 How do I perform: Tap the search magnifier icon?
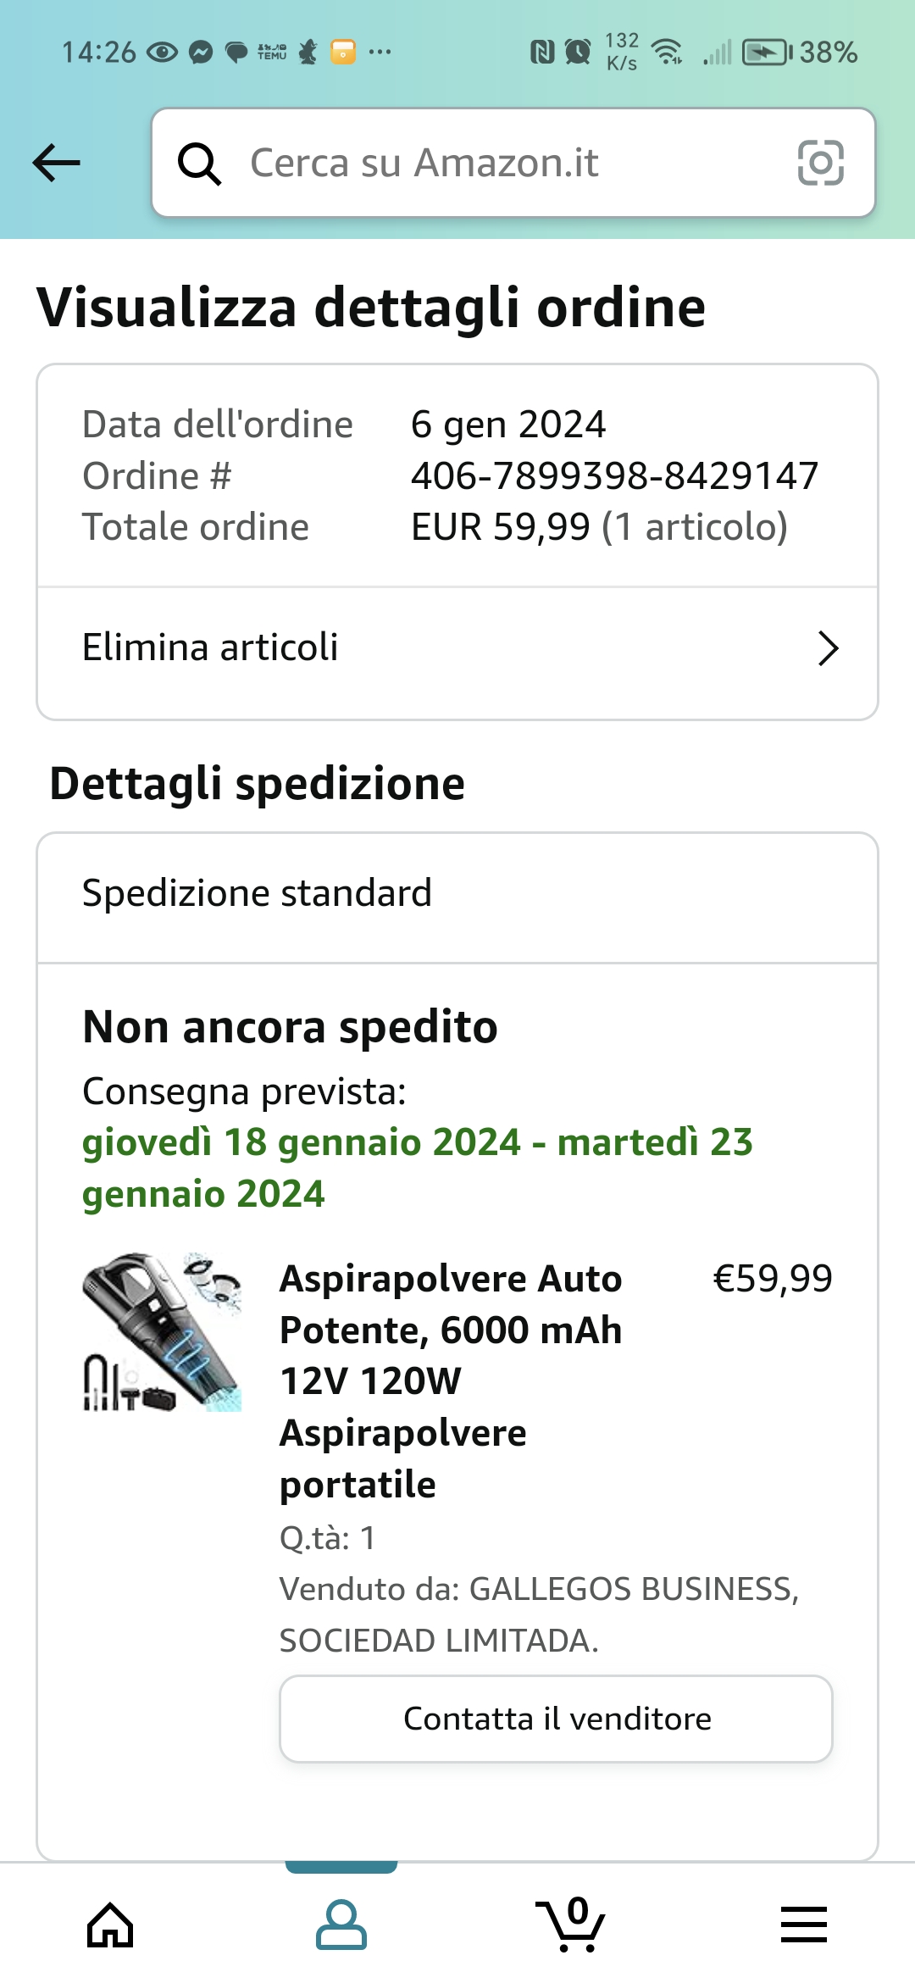[x=199, y=163]
